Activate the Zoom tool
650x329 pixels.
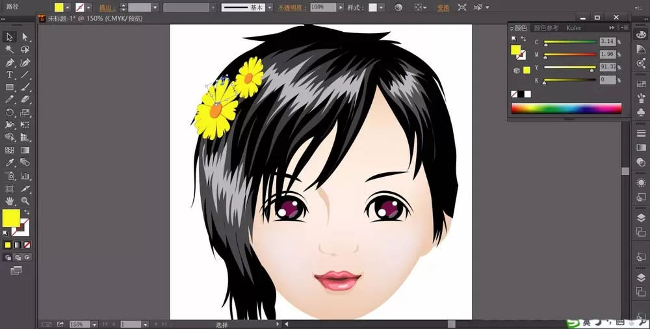25,201
